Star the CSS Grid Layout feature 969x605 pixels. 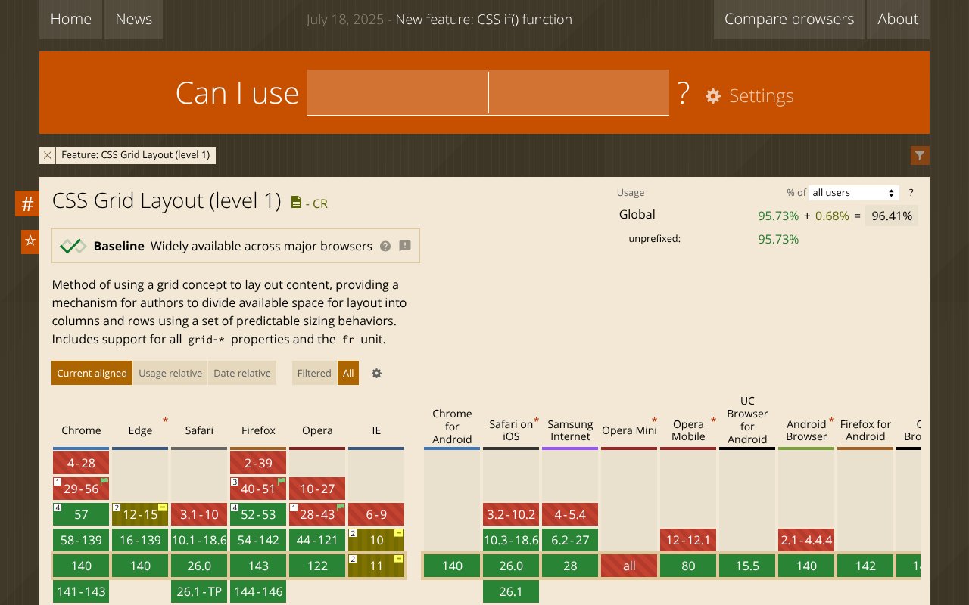pos(30,241)
